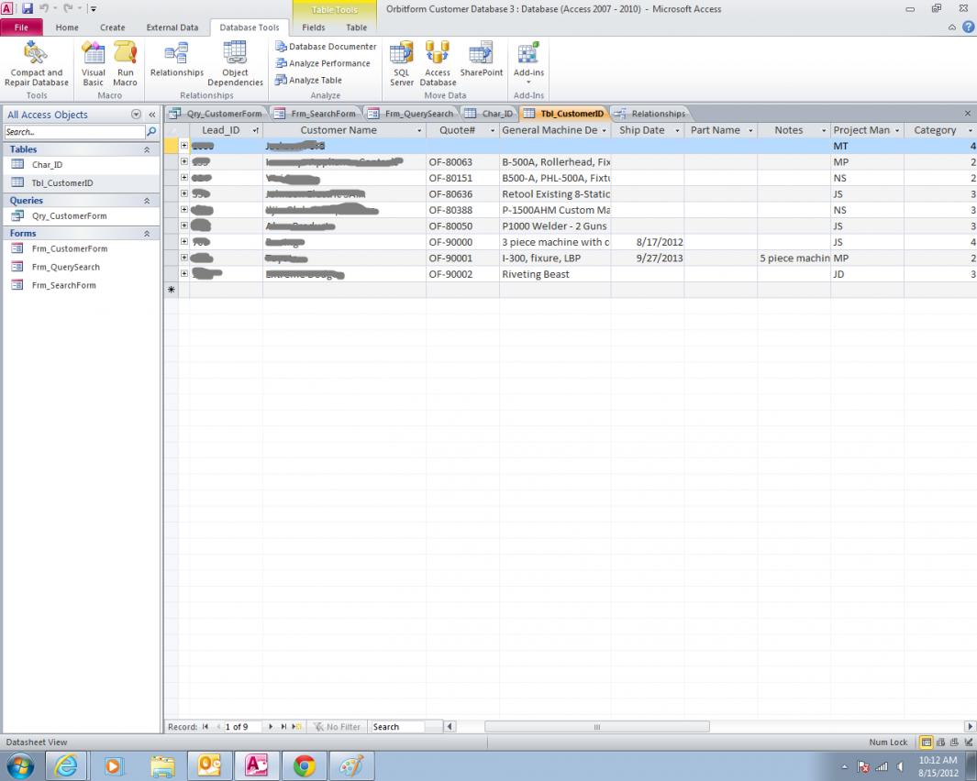Switch to the Qry_CustomerForm document tab
Image resolution: width=977 pixels, height=781 pixels.
(x=216, y=114)
